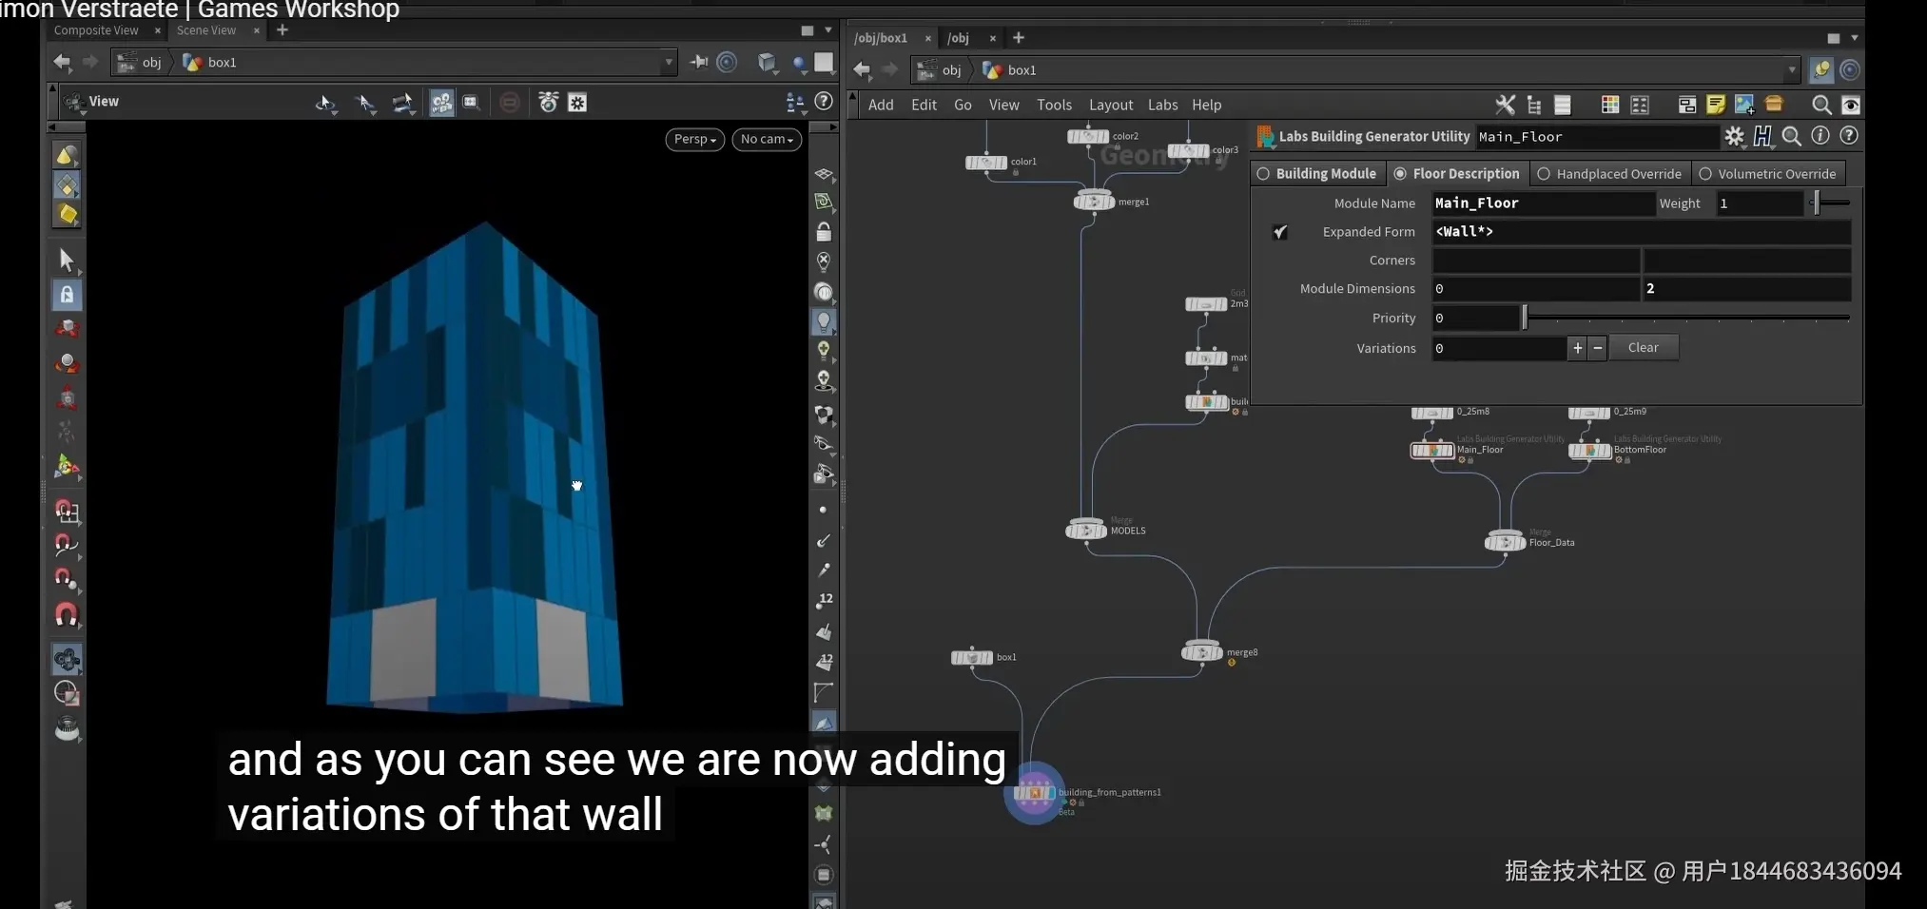Viewport: 1927px width, 909px height.
Task: Select the yellow cube selection mode icon
Action: pyautogui.click(x=67, y=214)
